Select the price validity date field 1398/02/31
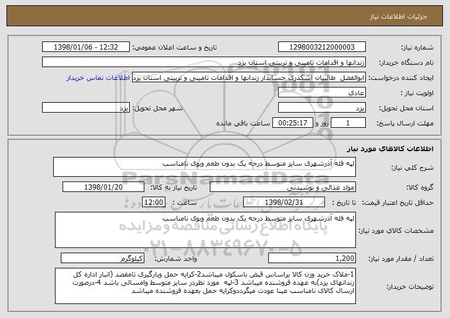The image size is (450, 318). (284, 202)
